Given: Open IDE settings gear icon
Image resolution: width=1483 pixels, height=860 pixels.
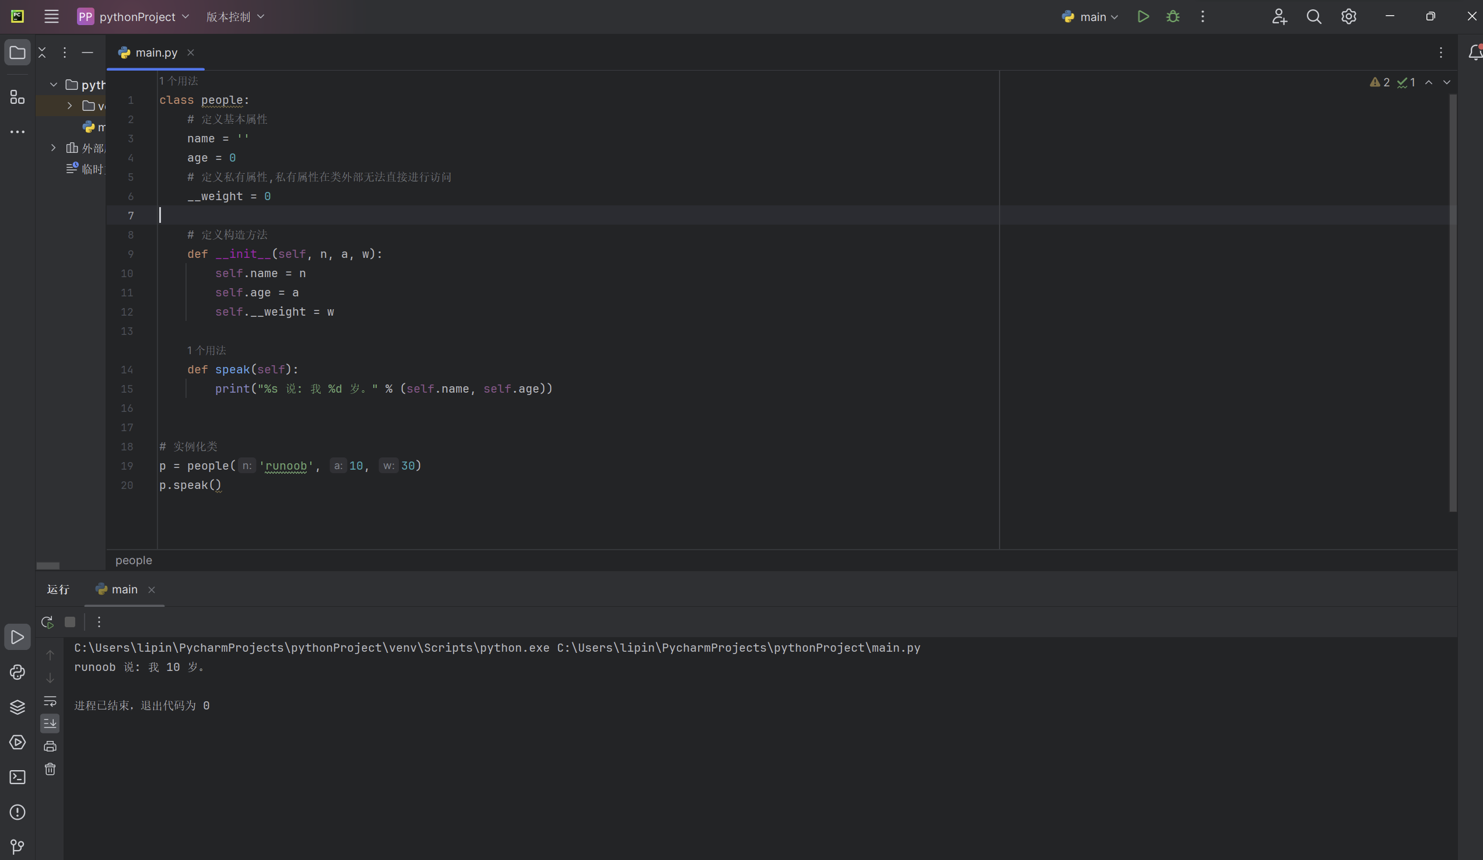Looking at the screenshot, I should pyautogui.click(x=1349, y=16).
